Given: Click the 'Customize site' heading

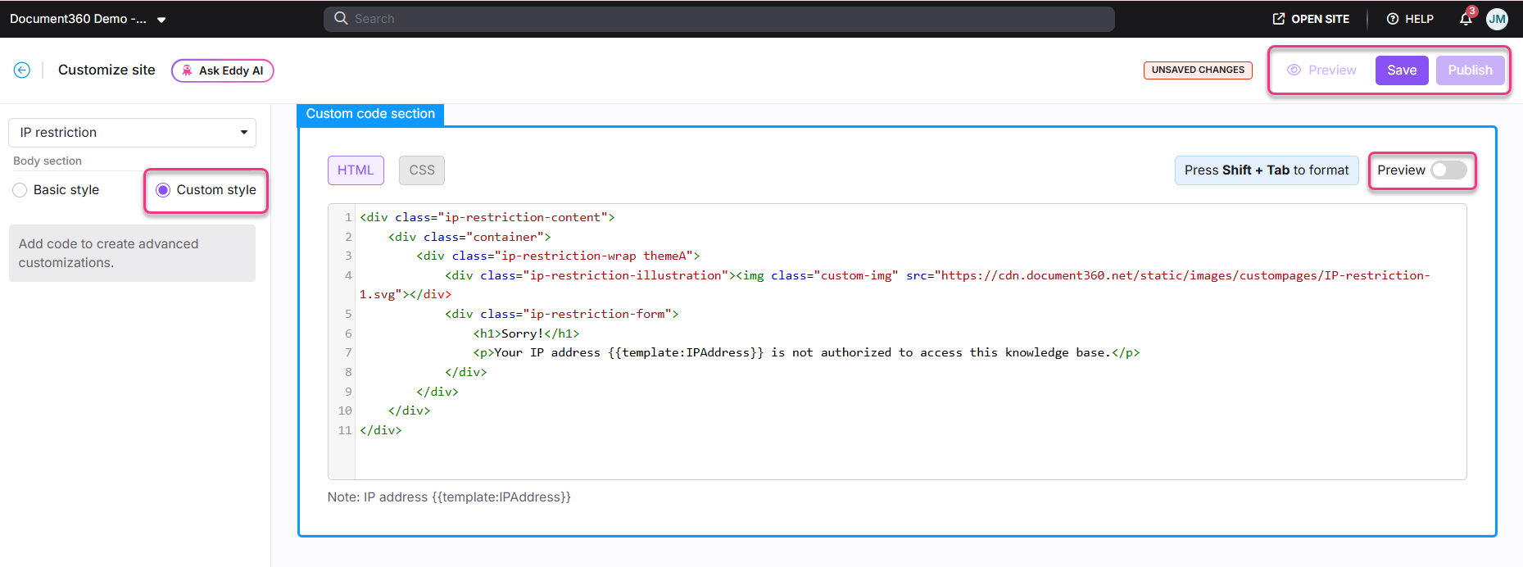Looking at the screenshot, I should click(x=107, y=70).
